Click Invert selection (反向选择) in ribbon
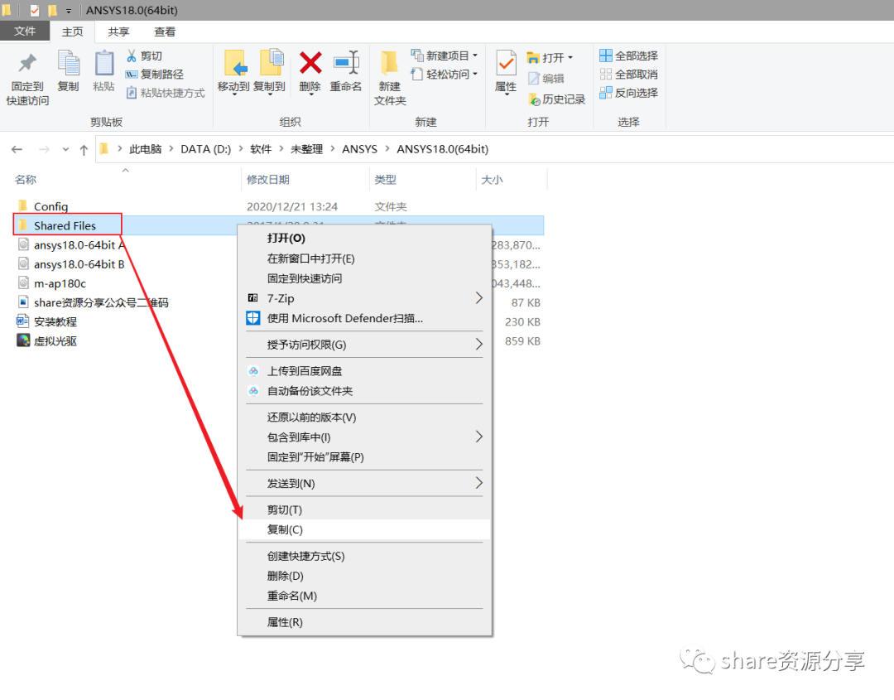The width and height of the screenshot is (894, 700). tap(629, 93)
